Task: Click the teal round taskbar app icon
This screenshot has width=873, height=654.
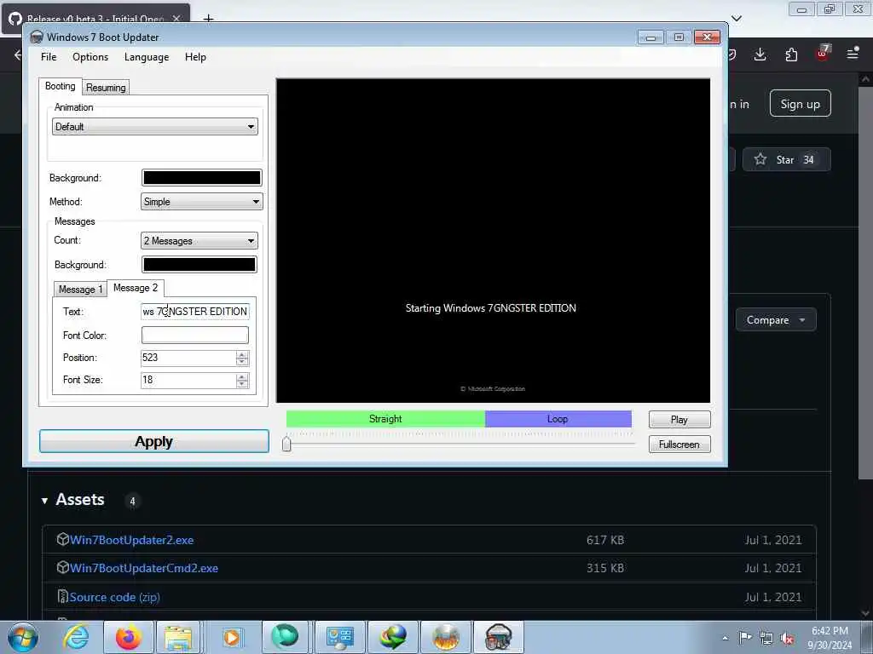Action: pyautogui.click(x=285, y=637)
